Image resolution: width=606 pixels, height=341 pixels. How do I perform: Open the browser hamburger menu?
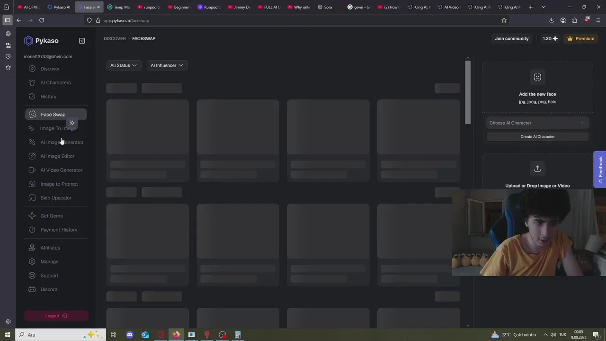[x=598, y=20]
